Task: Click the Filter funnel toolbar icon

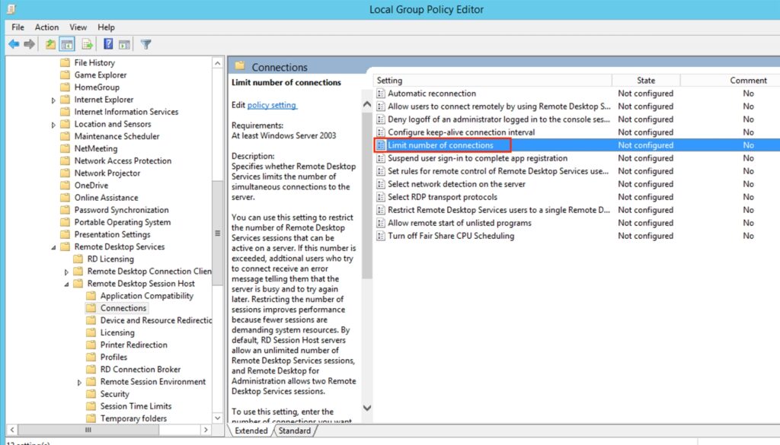Action: (x=145, y=44)
